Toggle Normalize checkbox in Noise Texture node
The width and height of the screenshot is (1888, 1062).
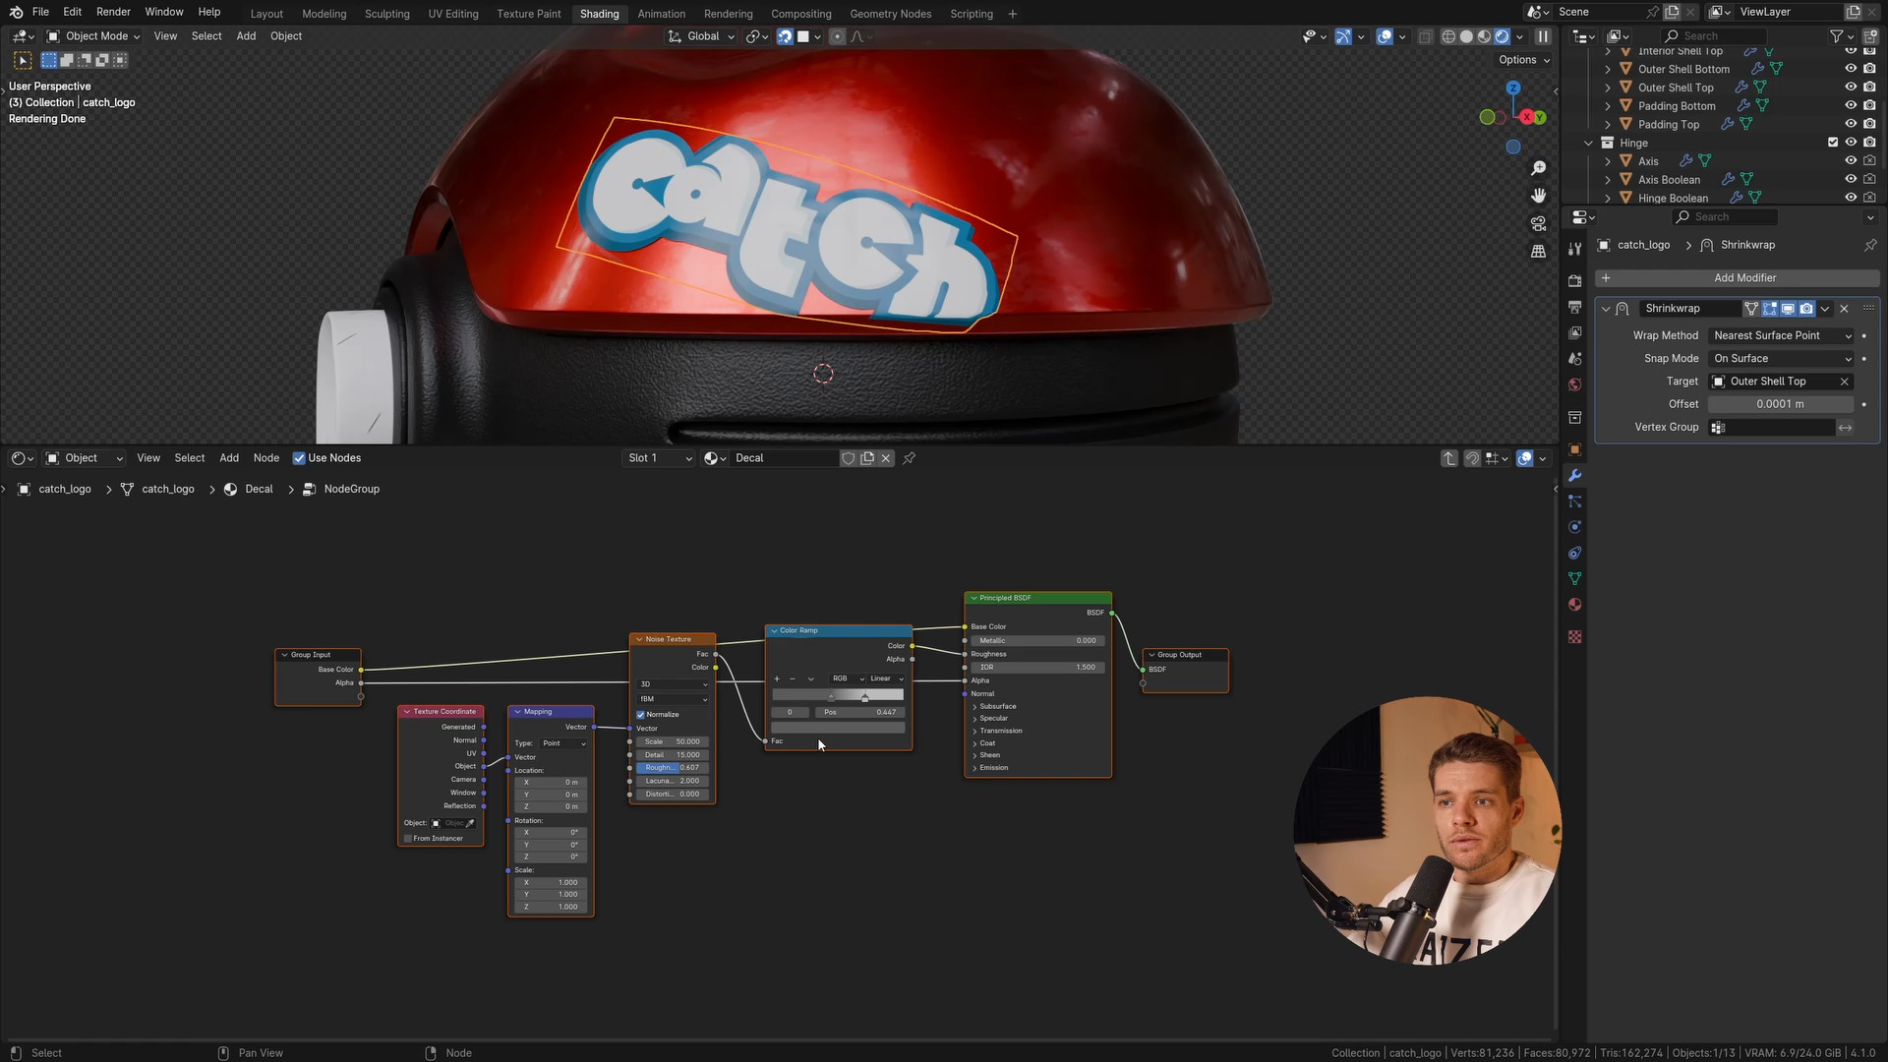(641, 715)
